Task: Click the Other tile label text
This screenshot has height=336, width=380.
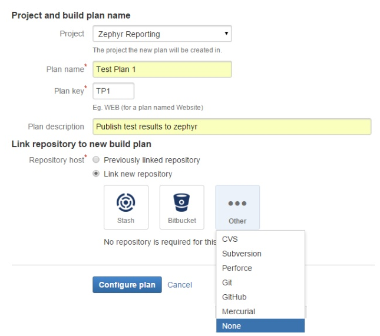Action: pyautogui.click(x=237, y=221)
